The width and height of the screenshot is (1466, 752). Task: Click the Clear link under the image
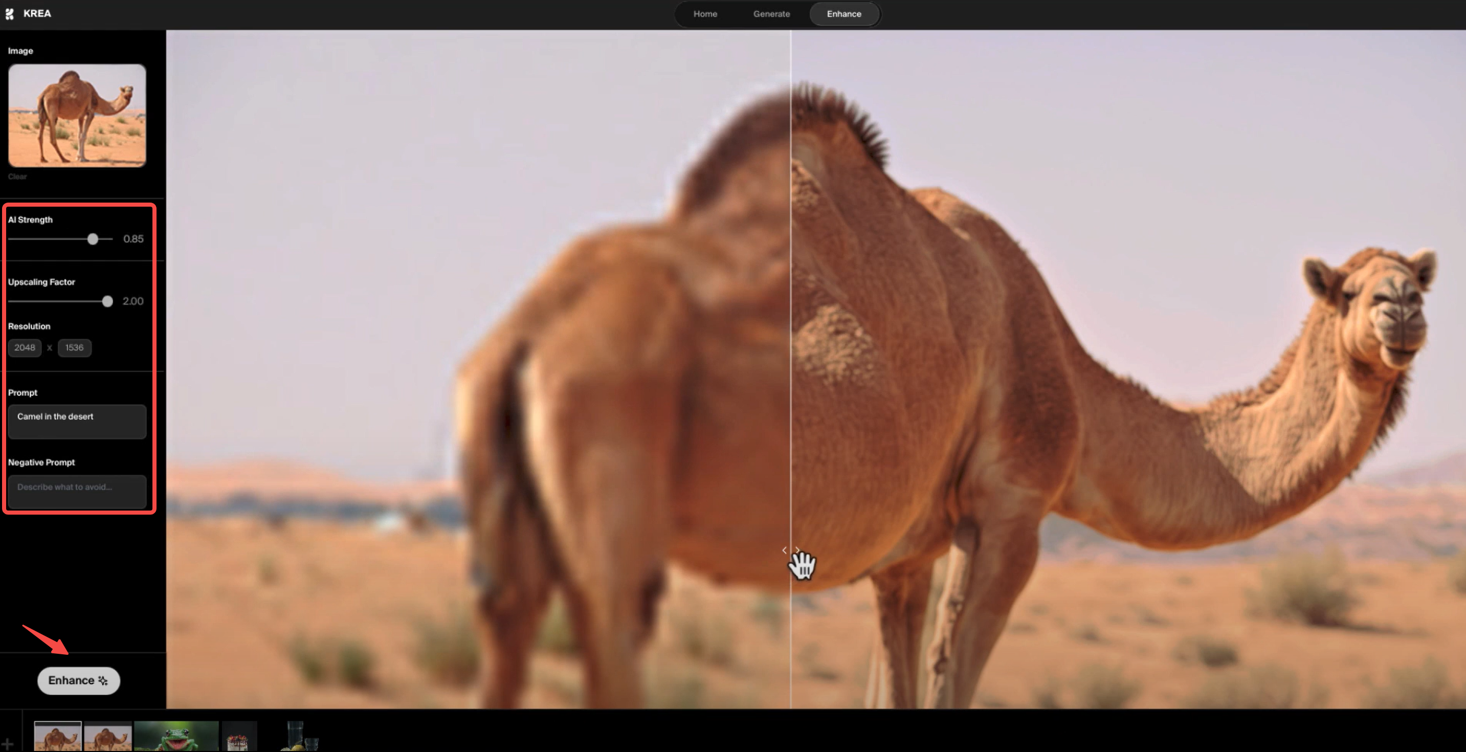tap(17, 176)
